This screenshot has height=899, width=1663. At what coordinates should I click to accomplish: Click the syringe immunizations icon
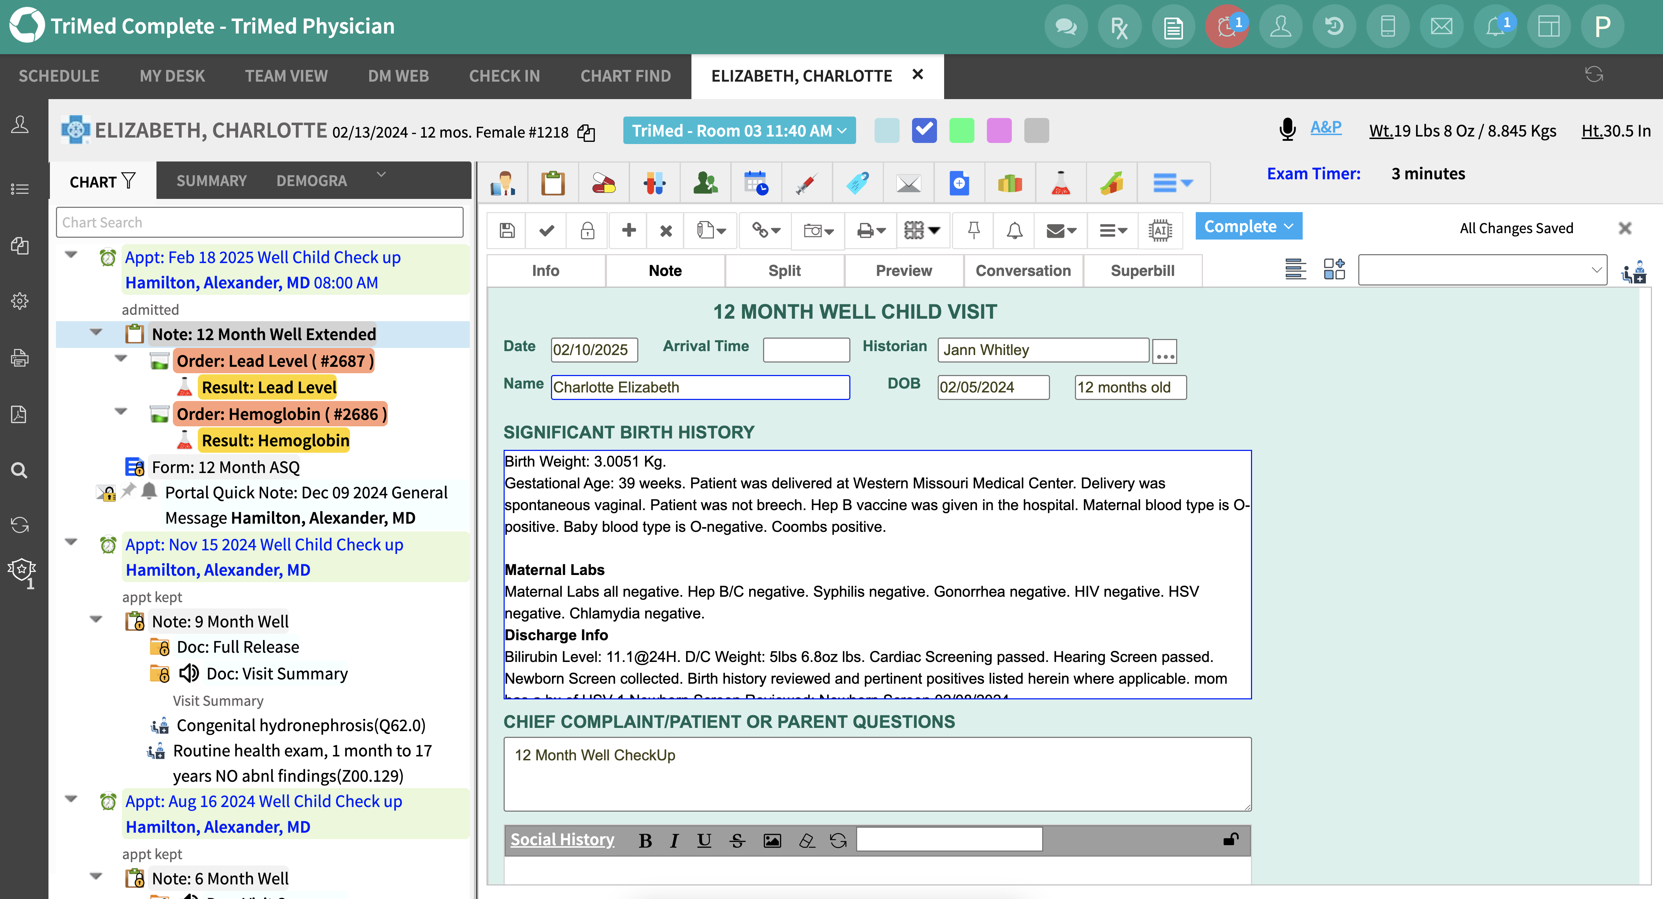806,183
